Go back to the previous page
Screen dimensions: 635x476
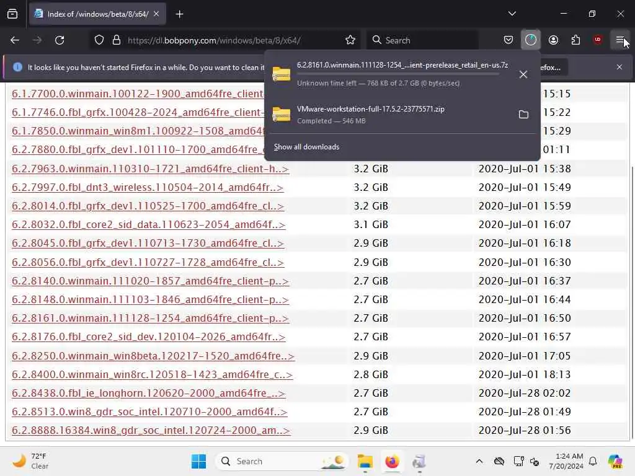15,40
